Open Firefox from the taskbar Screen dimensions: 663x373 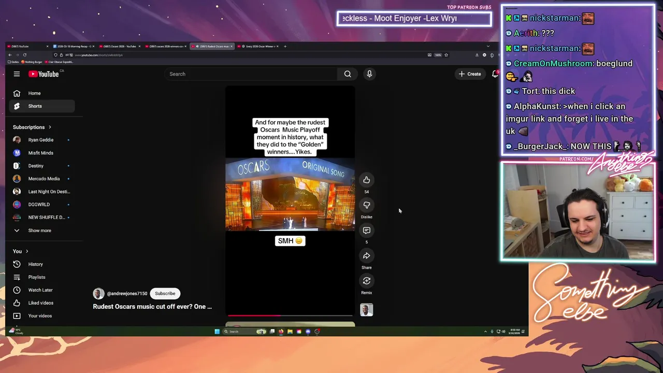[281, 332]
